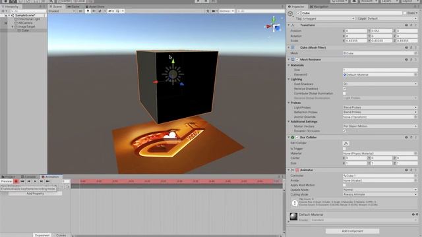Click Scale X field

click(356, 41)
